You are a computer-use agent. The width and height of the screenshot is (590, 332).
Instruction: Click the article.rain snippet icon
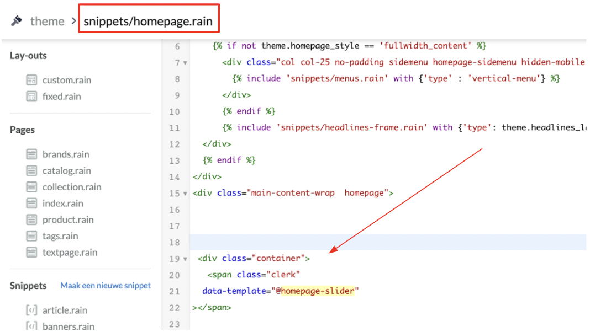point(31,310)
